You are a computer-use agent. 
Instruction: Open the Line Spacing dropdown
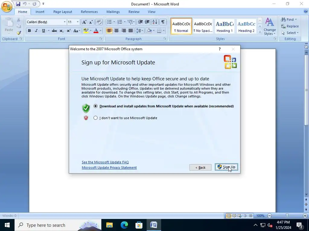[139, 31]
